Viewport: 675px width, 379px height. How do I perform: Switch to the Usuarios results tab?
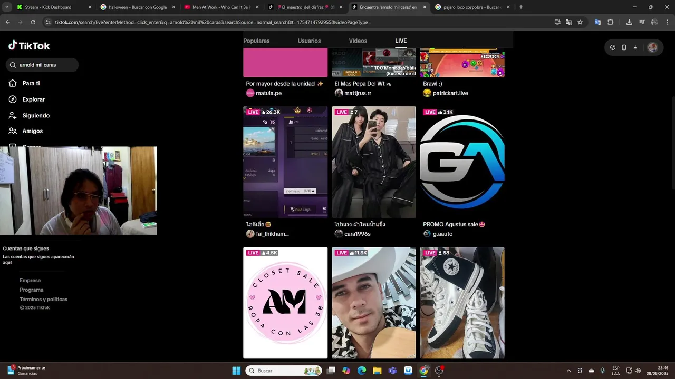309,41
